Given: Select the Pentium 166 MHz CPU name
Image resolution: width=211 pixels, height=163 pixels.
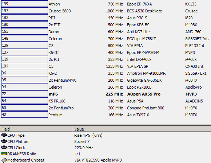Looking at the screenshot, I should [55, 115].
